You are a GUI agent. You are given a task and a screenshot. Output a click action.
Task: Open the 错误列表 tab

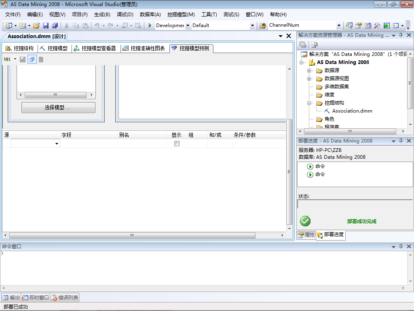pos(65,298)
